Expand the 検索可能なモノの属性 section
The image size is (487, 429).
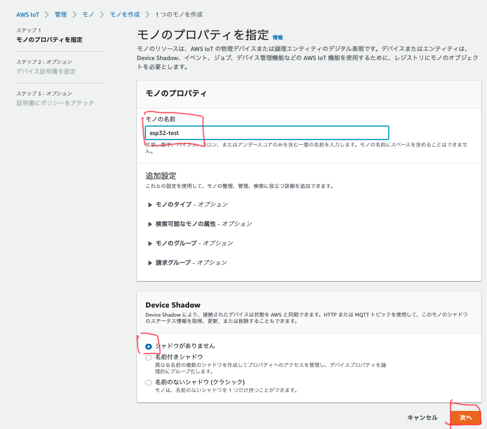(x=200, y=224)
